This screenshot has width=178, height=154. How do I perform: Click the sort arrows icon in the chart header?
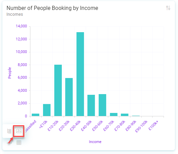pos(168,8)
